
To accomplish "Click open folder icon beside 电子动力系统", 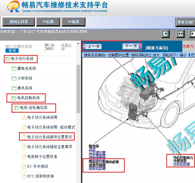I will tap(7, 59).
